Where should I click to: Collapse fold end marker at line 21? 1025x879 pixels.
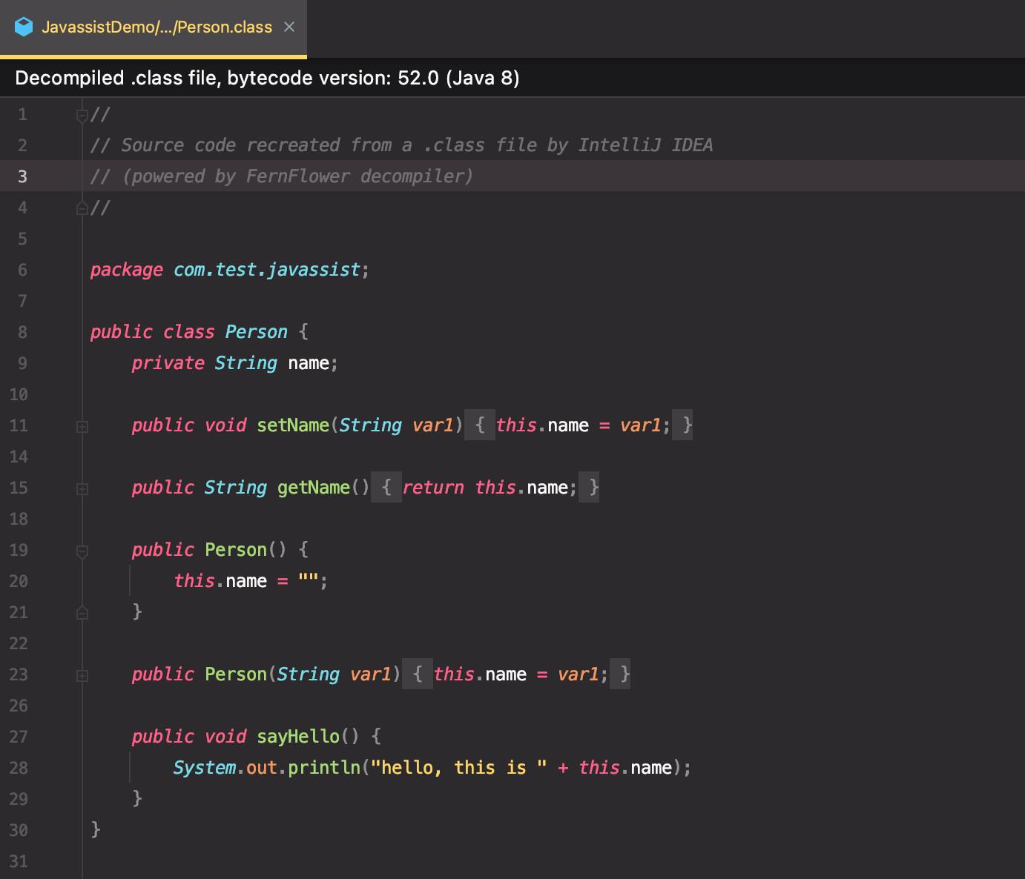(x=82, y=613)
